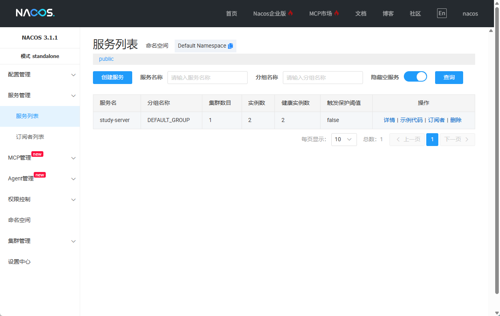Click the NACOS logo in header

pyautogui.click(x=35, y=13)
